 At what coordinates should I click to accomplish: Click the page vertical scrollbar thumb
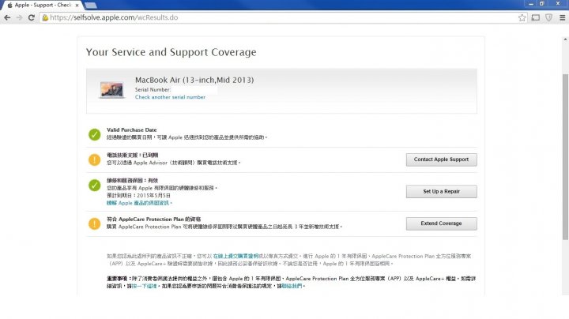point(565,156)
